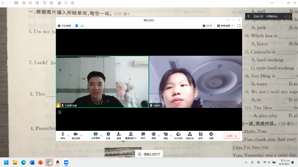298x167 pixels.
Task: Click the red 结束会议 button
Action: point(232,136)
